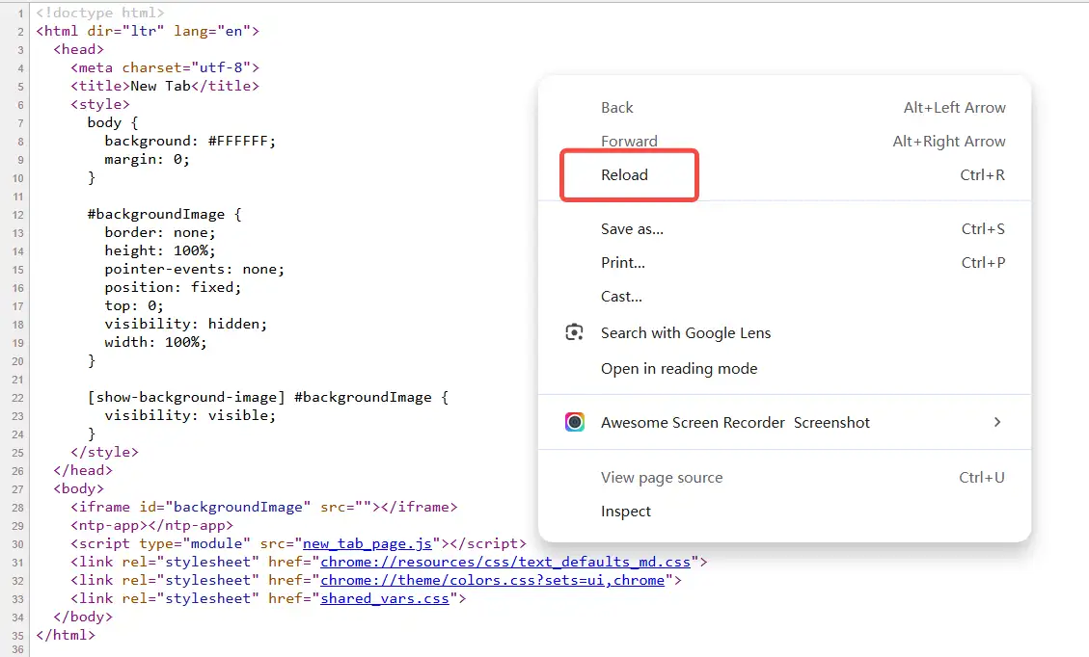Click the html dir="ltr" lang="en" line
The width and height of the screenshot is (1089, 657).
pos(148,31)
